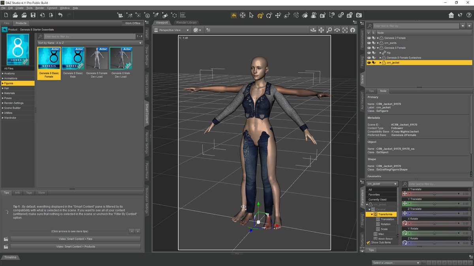Click the Create New Point Light icon
Viewport: 474px width, 266px height.
(x=138, y=15)
